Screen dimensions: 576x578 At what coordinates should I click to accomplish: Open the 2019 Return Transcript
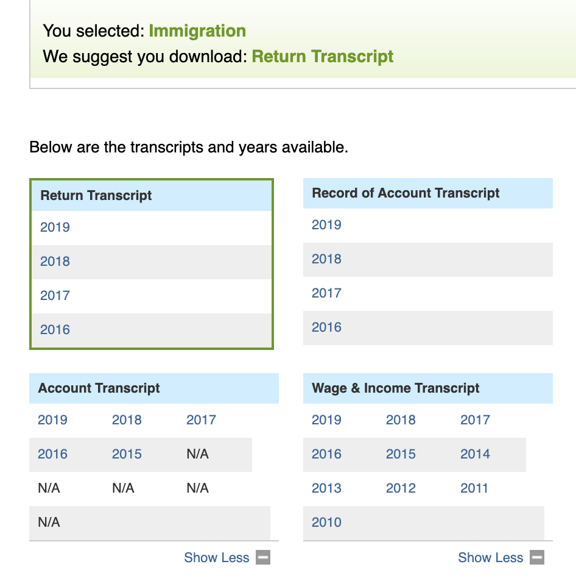(55, 227)
